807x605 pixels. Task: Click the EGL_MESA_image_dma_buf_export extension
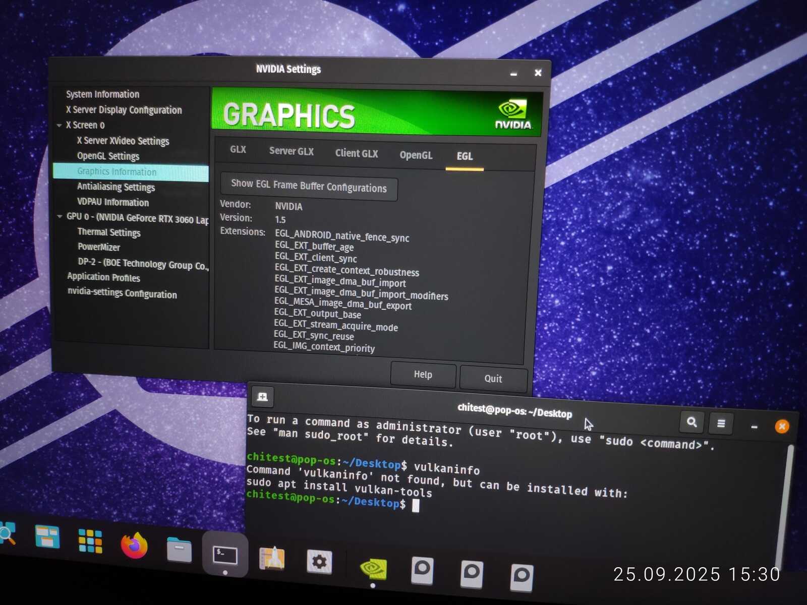coord(343,304)
